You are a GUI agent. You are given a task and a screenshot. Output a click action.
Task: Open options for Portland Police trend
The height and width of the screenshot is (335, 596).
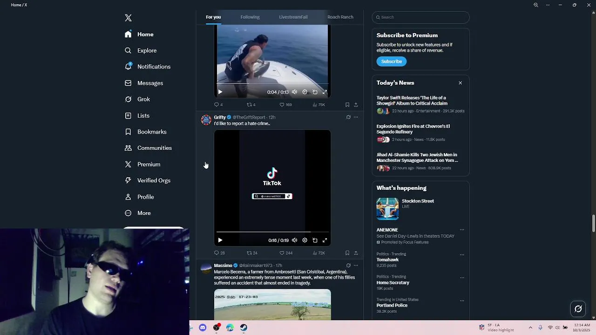click(x=462, y=301)
